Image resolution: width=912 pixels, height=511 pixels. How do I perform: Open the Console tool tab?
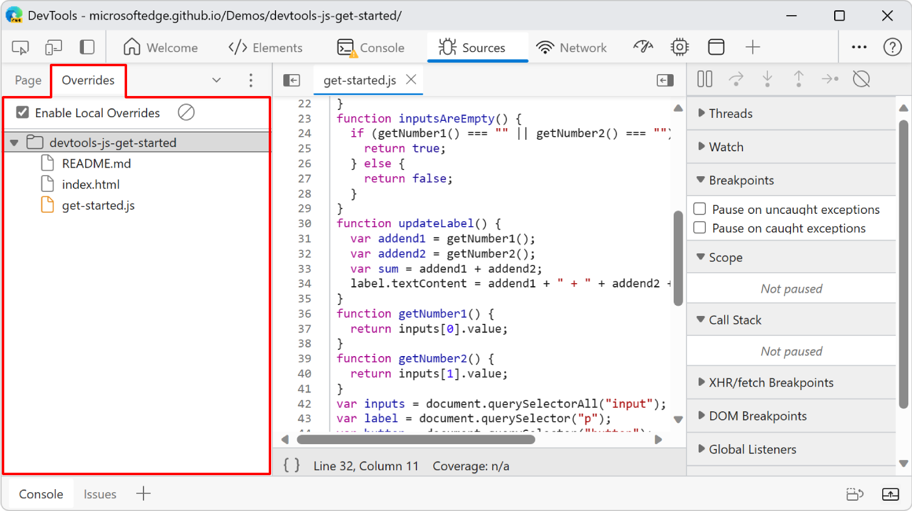[x=371, y=47]
